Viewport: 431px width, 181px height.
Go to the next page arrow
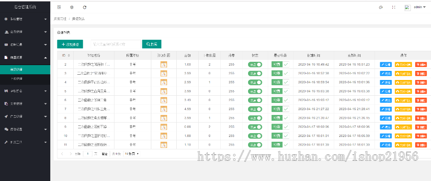point(71,154)
